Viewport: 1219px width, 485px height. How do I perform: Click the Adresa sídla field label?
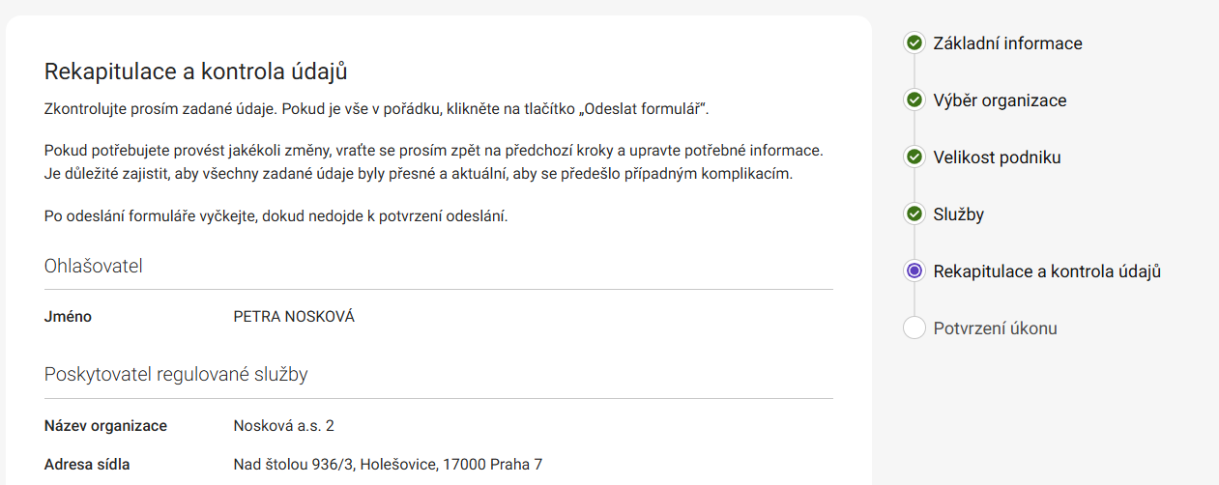tap(87, 465)
